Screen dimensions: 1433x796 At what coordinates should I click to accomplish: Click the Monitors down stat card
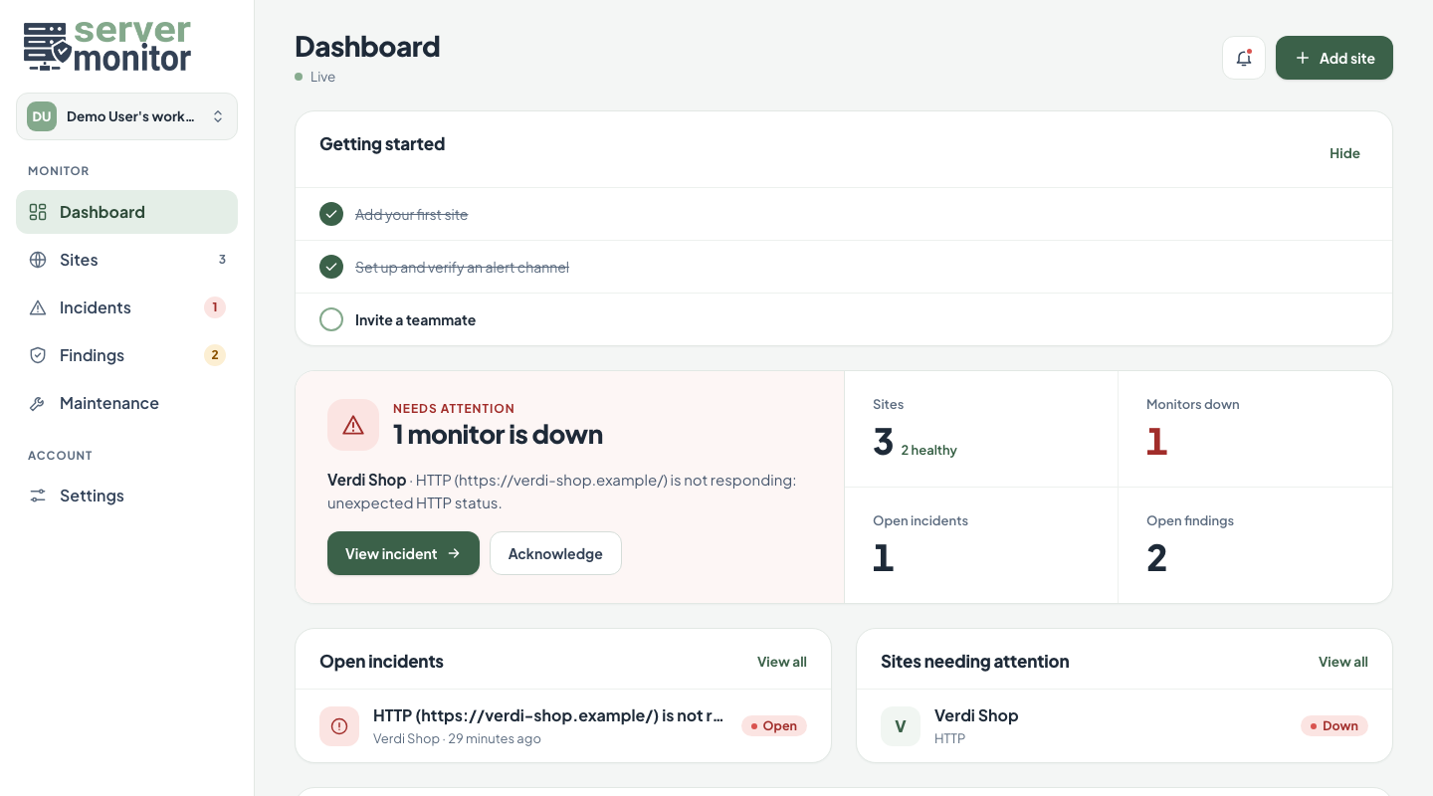point(1255,429)
